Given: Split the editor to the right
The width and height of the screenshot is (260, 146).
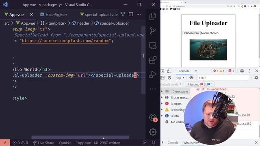Looking at the screenshot, I should 131,15.
